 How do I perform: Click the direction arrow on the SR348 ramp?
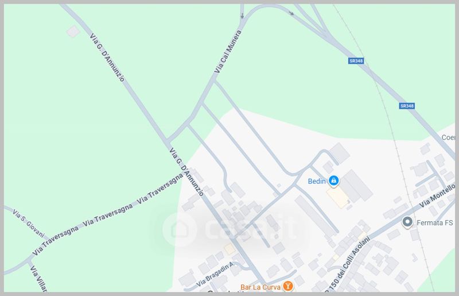[291, 13]
